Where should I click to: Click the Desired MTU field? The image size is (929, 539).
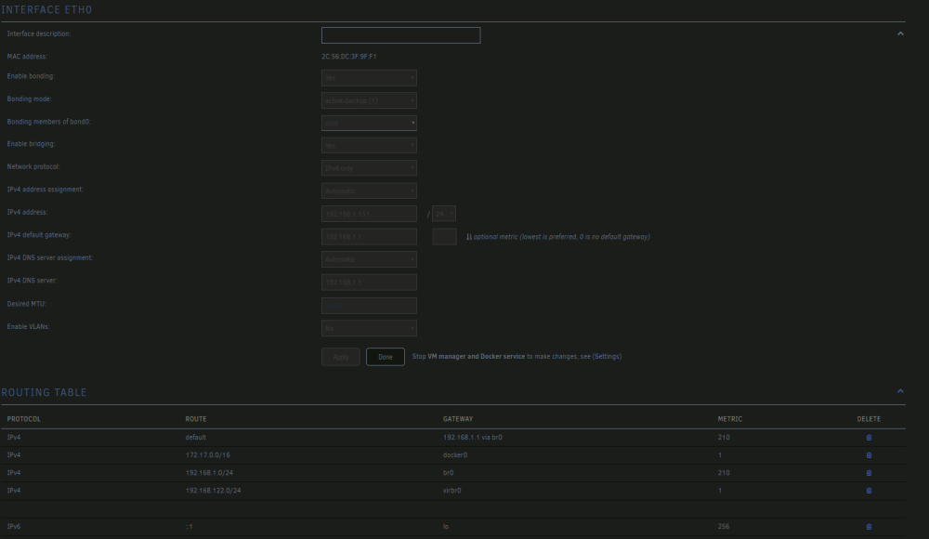coord(369,306)
